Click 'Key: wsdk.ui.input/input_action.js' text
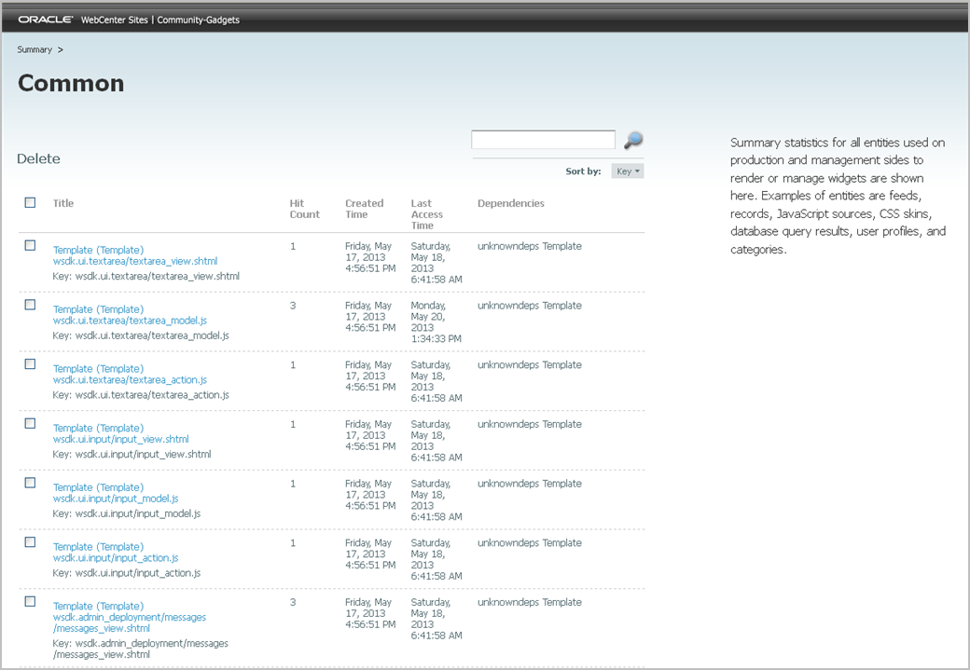 point(127,573)
